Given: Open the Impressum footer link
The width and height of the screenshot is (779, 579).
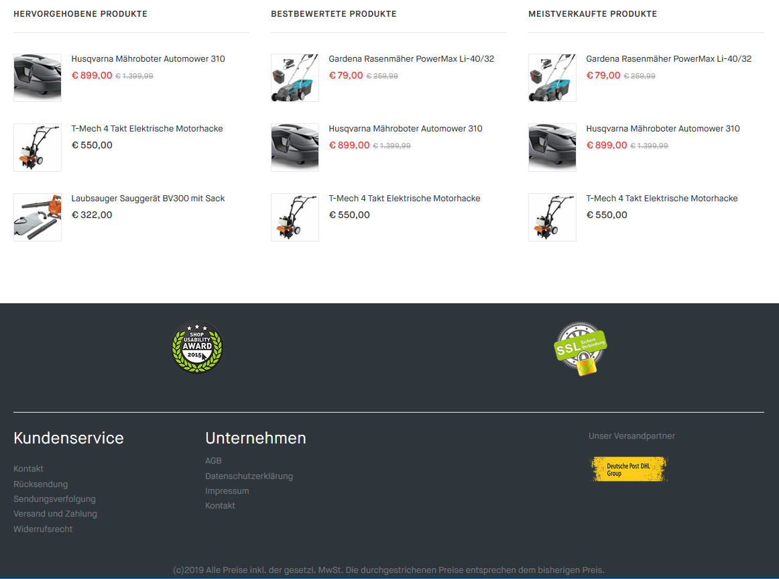Looking at the screenshot, I should [x=227, y=491].
